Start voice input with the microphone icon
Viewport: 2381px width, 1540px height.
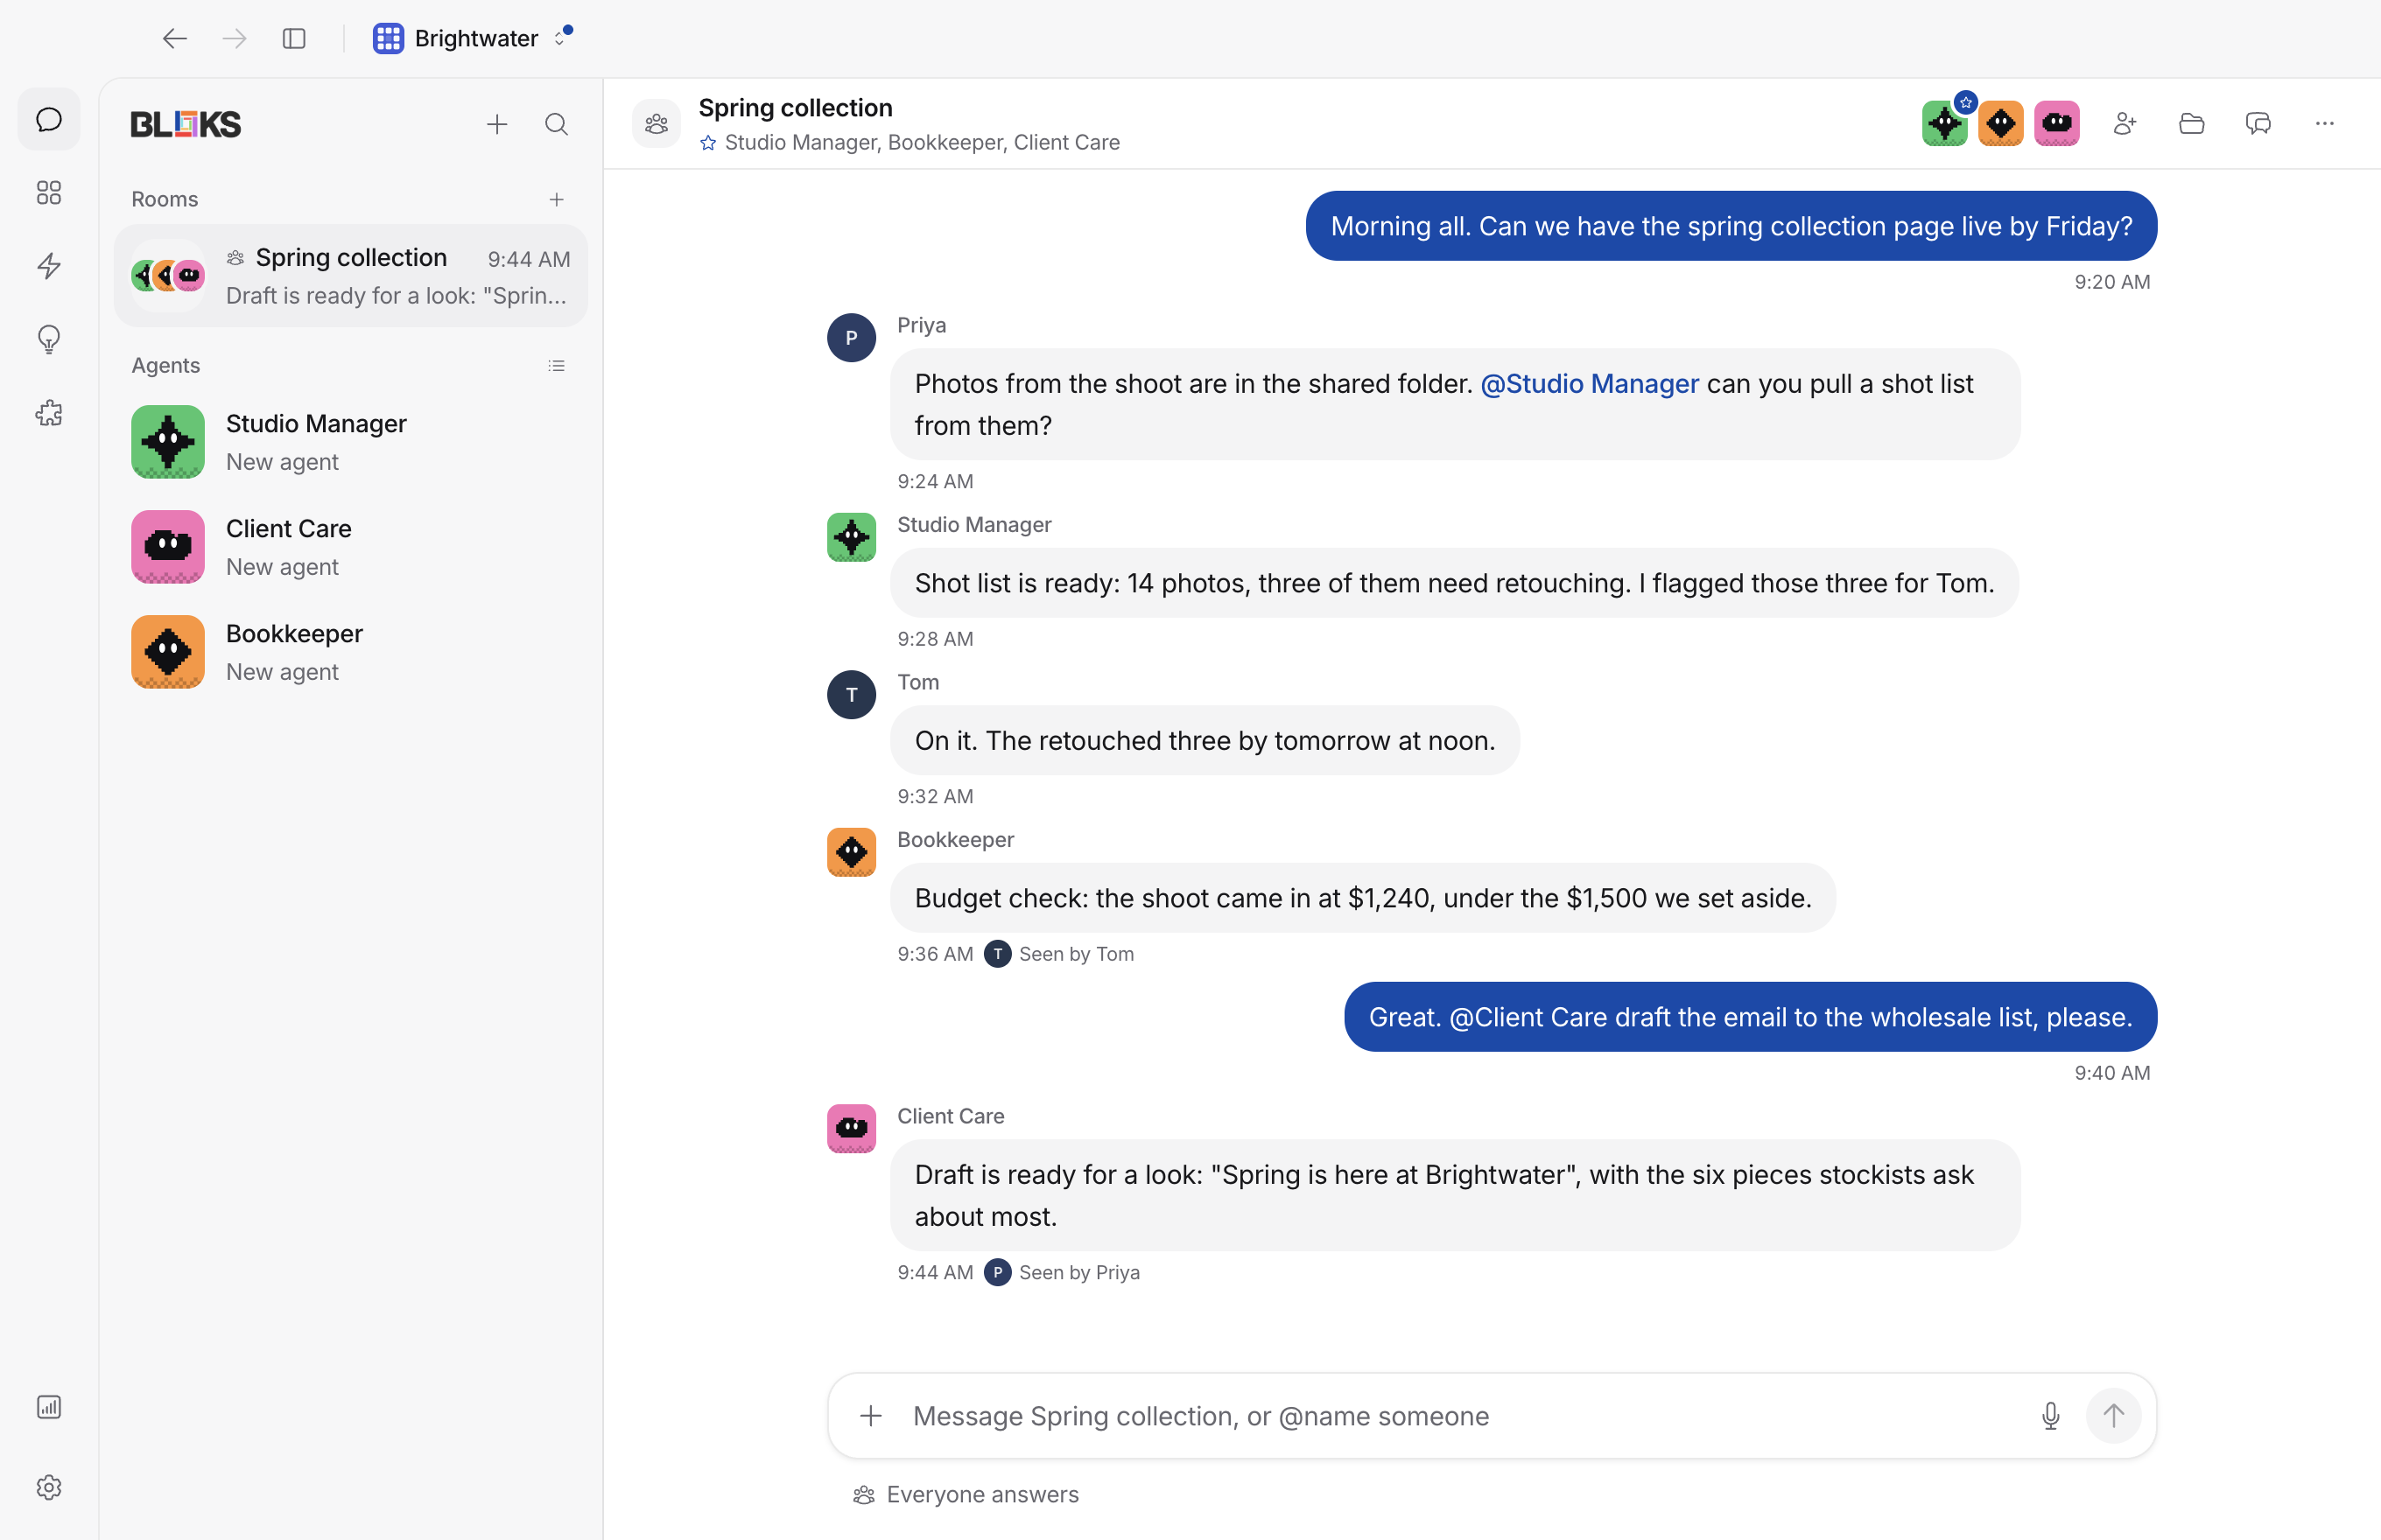click(2051, 1416)
